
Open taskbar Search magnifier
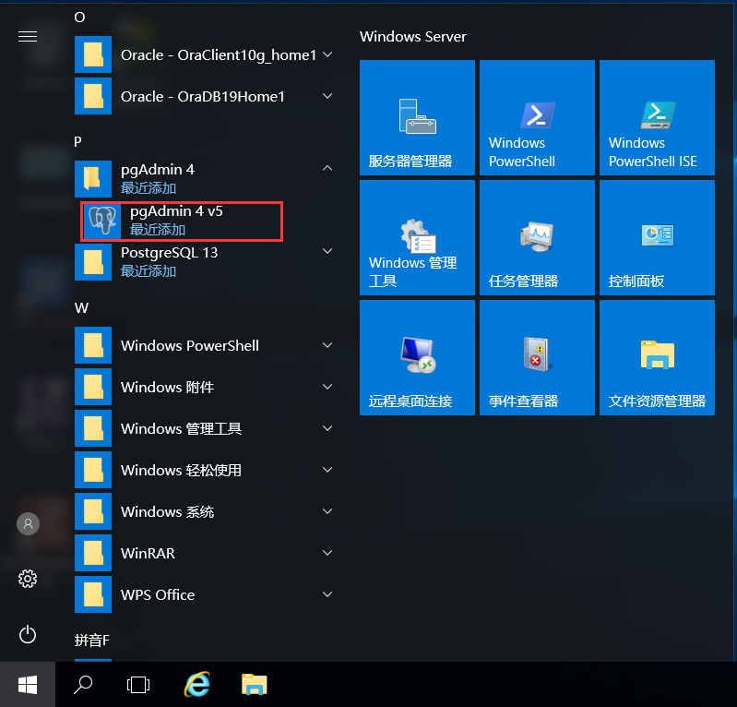click(83, 685)
